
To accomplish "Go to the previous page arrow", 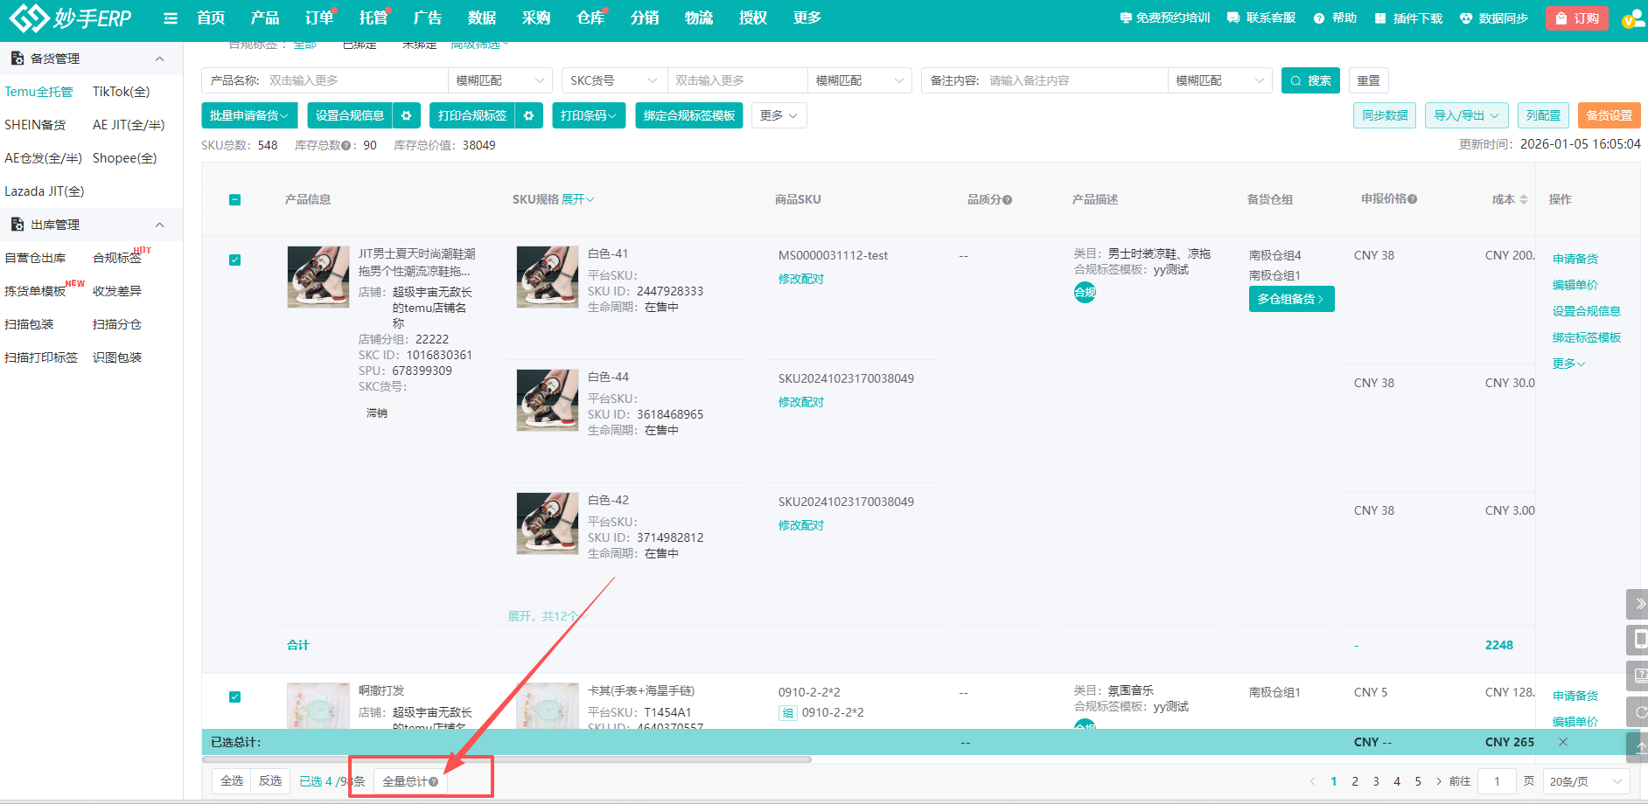I will 1312,781.
